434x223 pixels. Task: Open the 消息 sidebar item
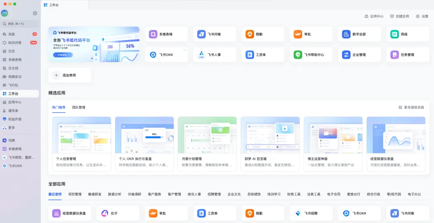[x=19, y=34]
